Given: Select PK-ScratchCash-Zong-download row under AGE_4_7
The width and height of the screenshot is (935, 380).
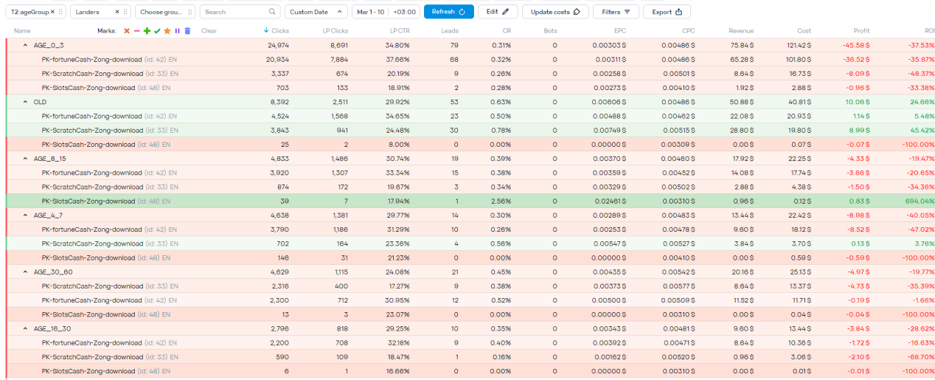Looking at the screenshot, I should click(x=470, y=243).
